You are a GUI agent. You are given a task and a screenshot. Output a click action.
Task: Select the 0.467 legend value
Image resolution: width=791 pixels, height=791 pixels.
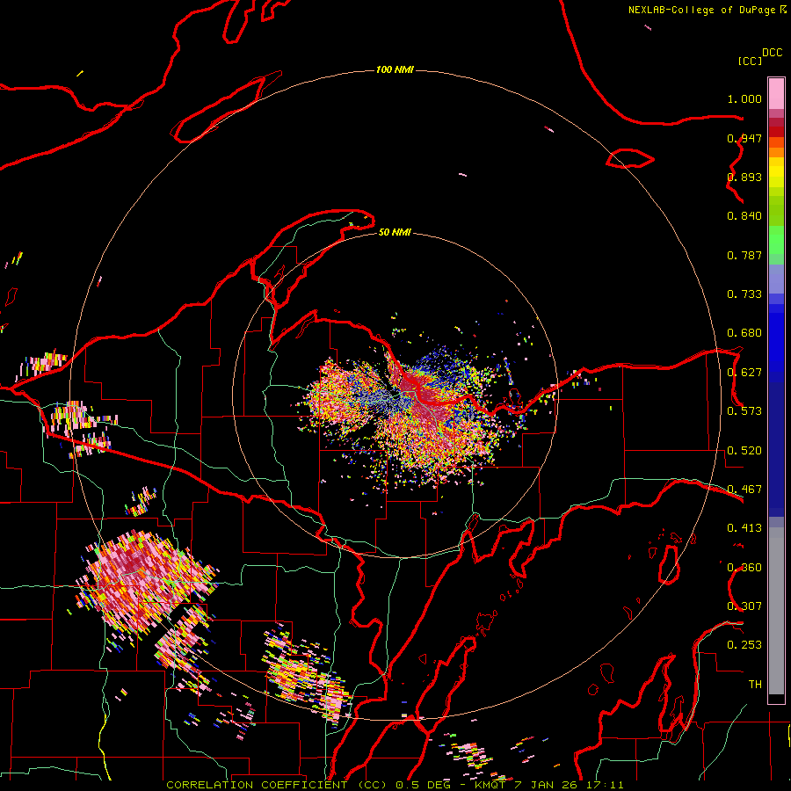click(x=744, y=490)
